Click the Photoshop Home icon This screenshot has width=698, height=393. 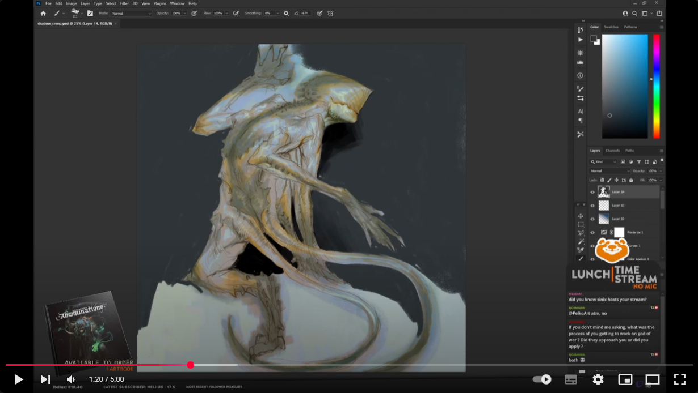pos(43,13)
